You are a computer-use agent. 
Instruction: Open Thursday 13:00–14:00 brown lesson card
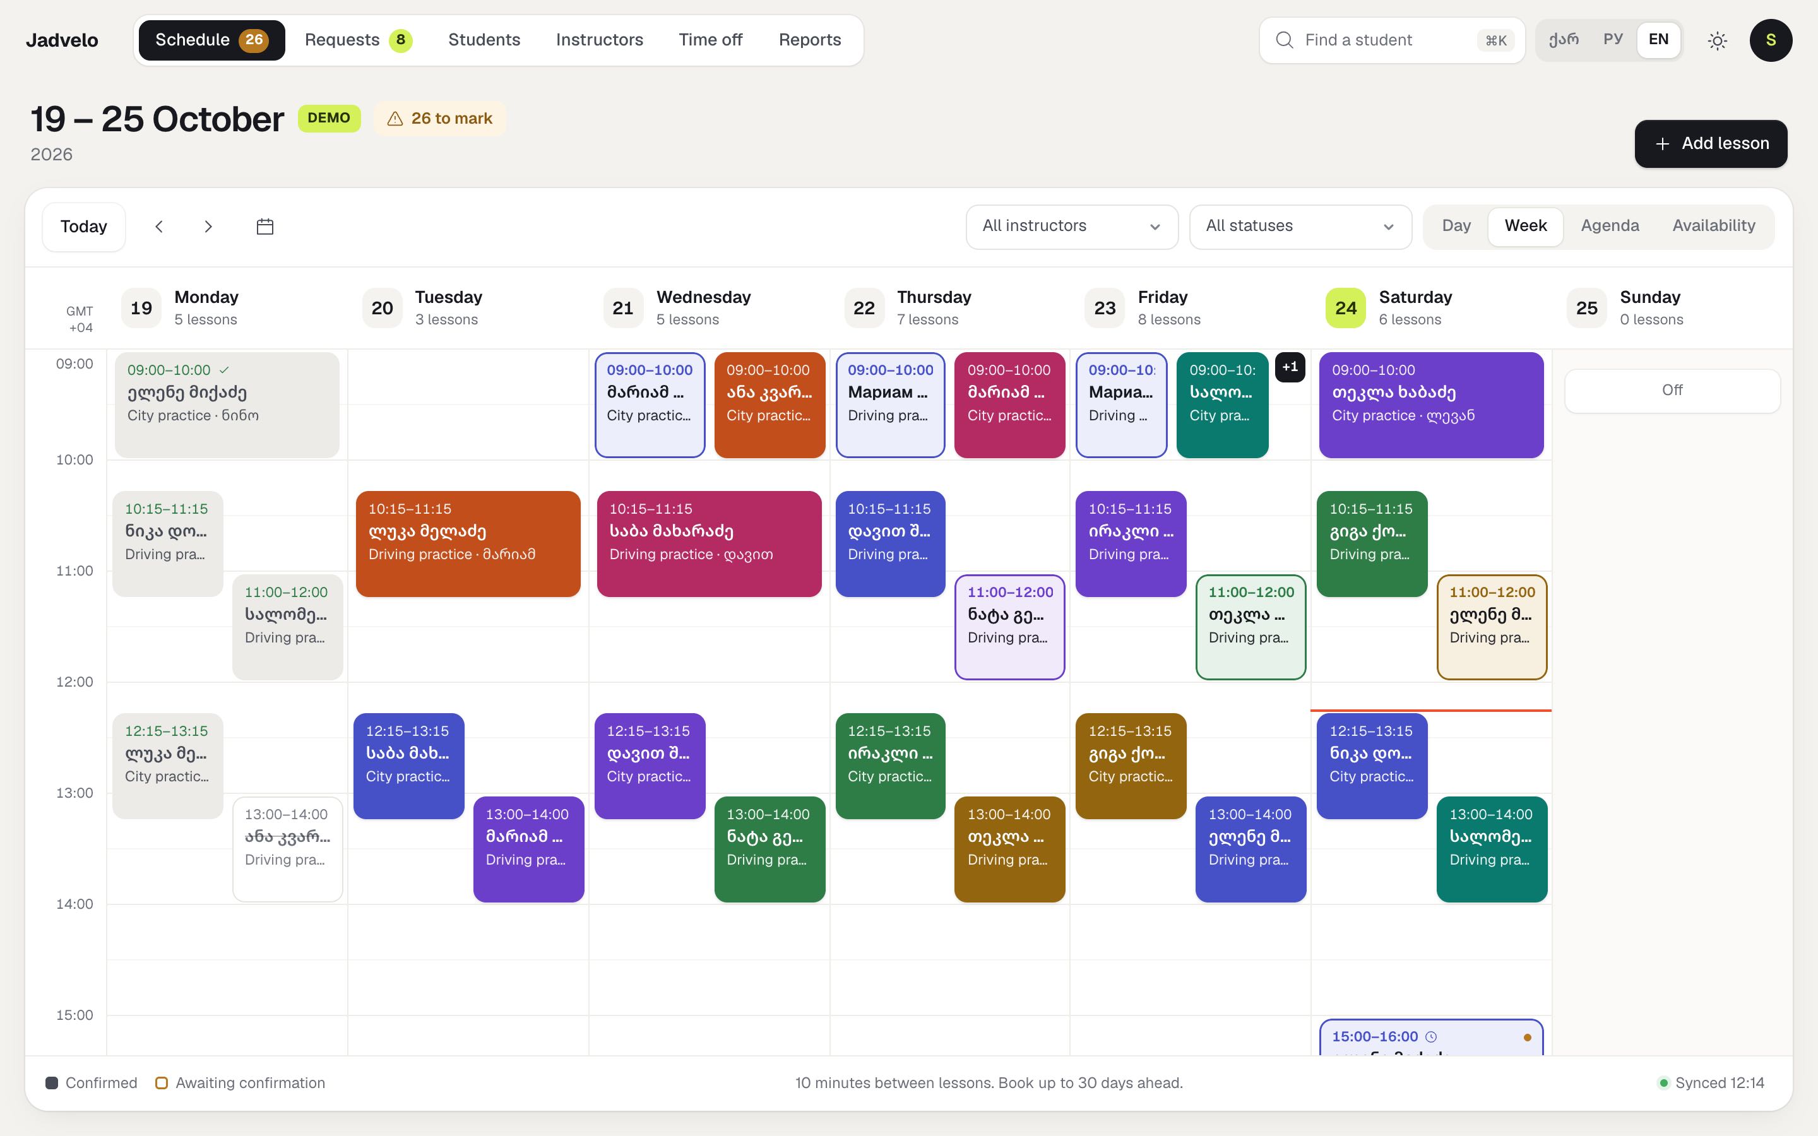coord(1009,849)
